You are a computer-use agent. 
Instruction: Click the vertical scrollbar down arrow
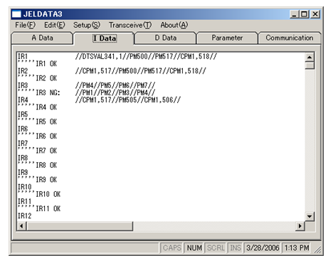click(x=310, y=216)
